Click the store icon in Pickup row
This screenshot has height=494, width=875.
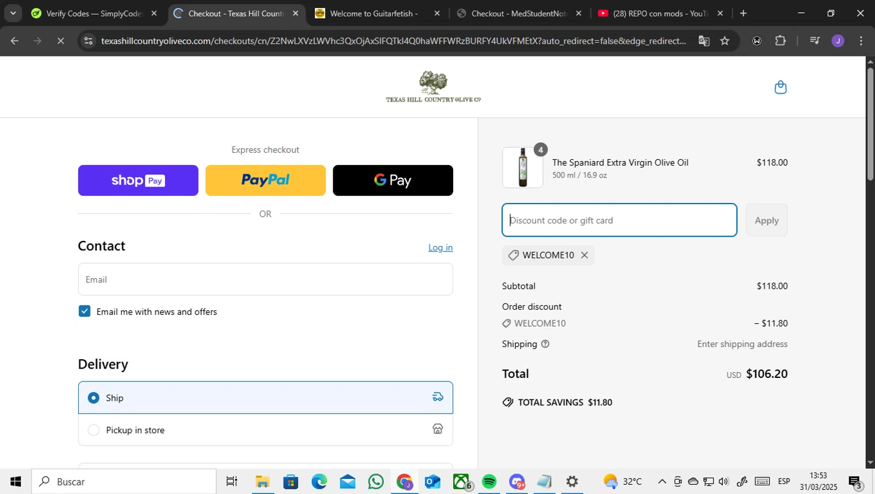pyautogui.click(x=437, y=429)
